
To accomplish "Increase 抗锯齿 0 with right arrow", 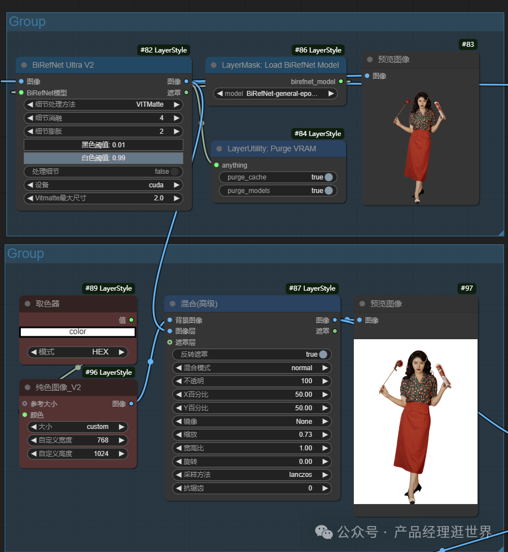I will (325, 488).
